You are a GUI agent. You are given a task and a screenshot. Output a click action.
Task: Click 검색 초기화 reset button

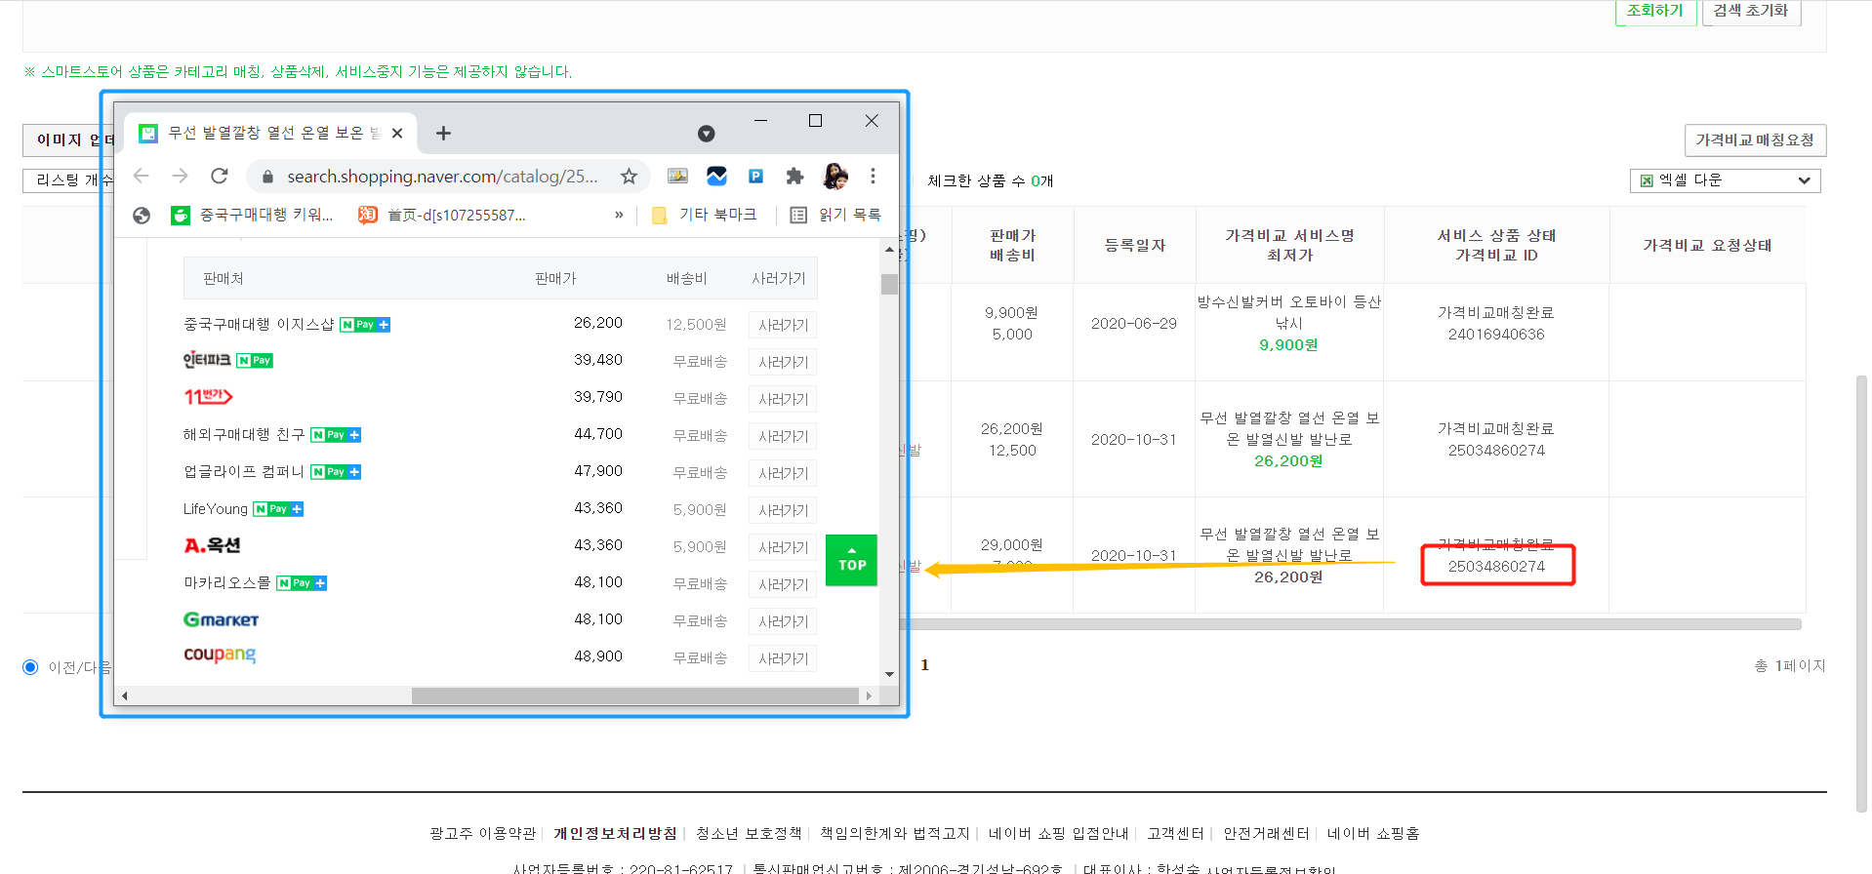pos(1751,11)
